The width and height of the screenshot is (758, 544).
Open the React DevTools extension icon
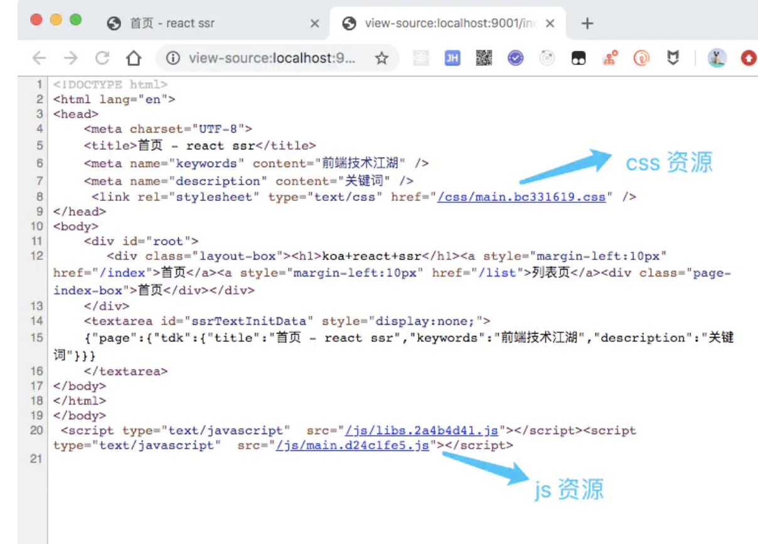coord(421,58)
